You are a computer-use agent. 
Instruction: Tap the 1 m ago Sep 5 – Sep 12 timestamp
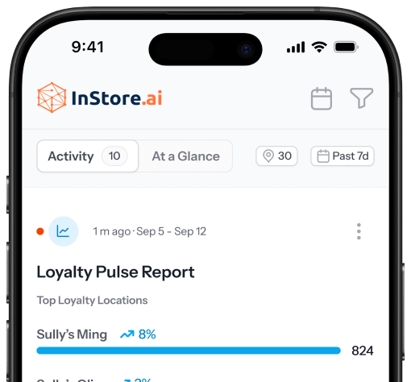150,231
